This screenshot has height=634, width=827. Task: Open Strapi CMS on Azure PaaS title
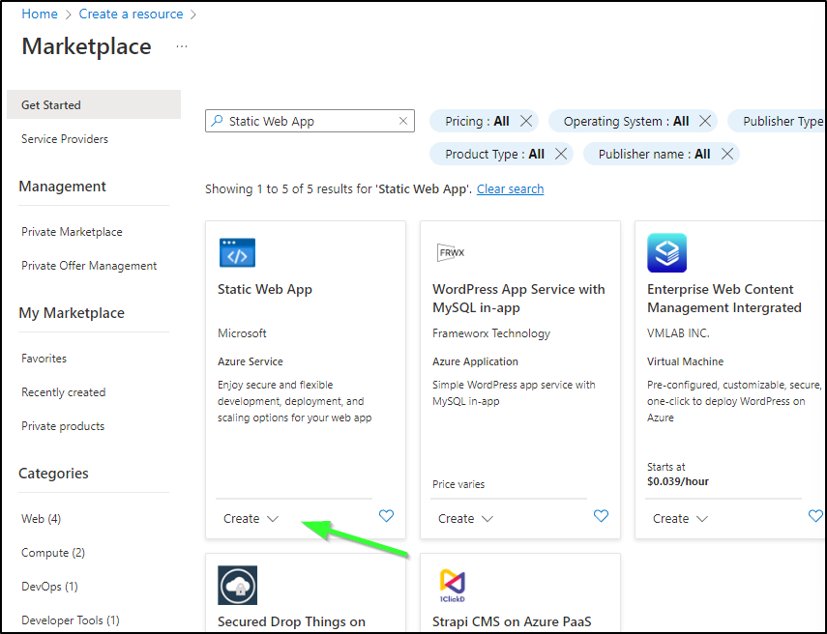tap(512, 621)
